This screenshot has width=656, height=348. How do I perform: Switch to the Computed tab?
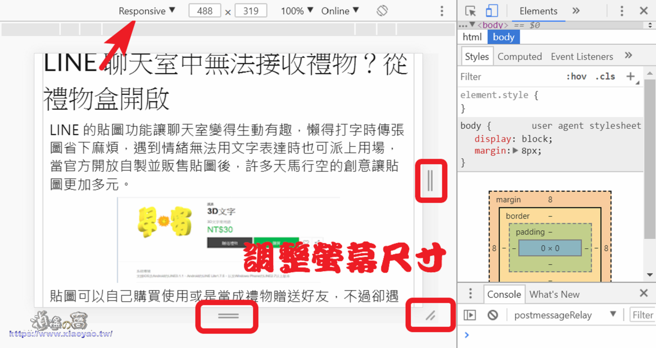[520, 56]
